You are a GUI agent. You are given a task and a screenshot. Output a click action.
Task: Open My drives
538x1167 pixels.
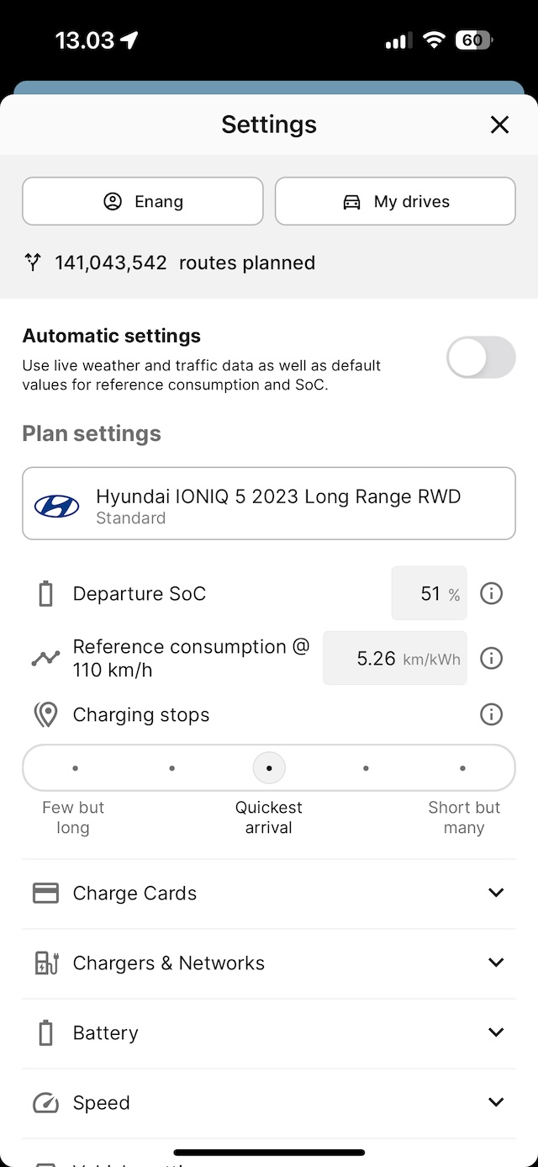point(395,202)
